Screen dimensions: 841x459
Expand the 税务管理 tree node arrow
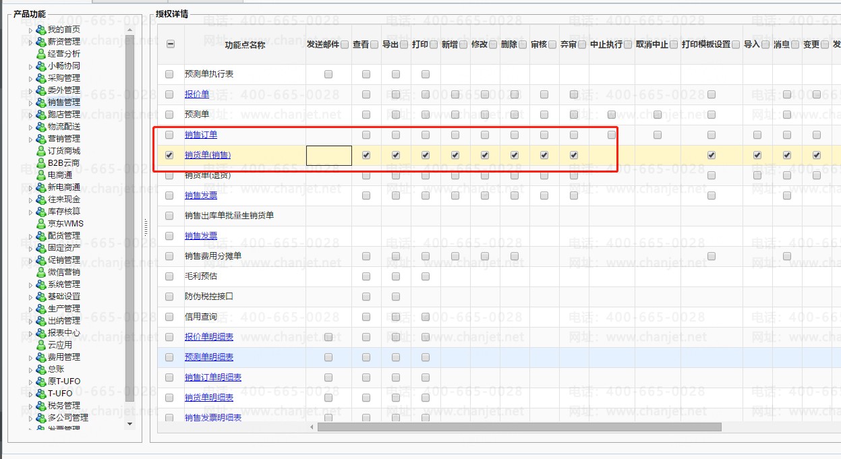click(30, 406)
